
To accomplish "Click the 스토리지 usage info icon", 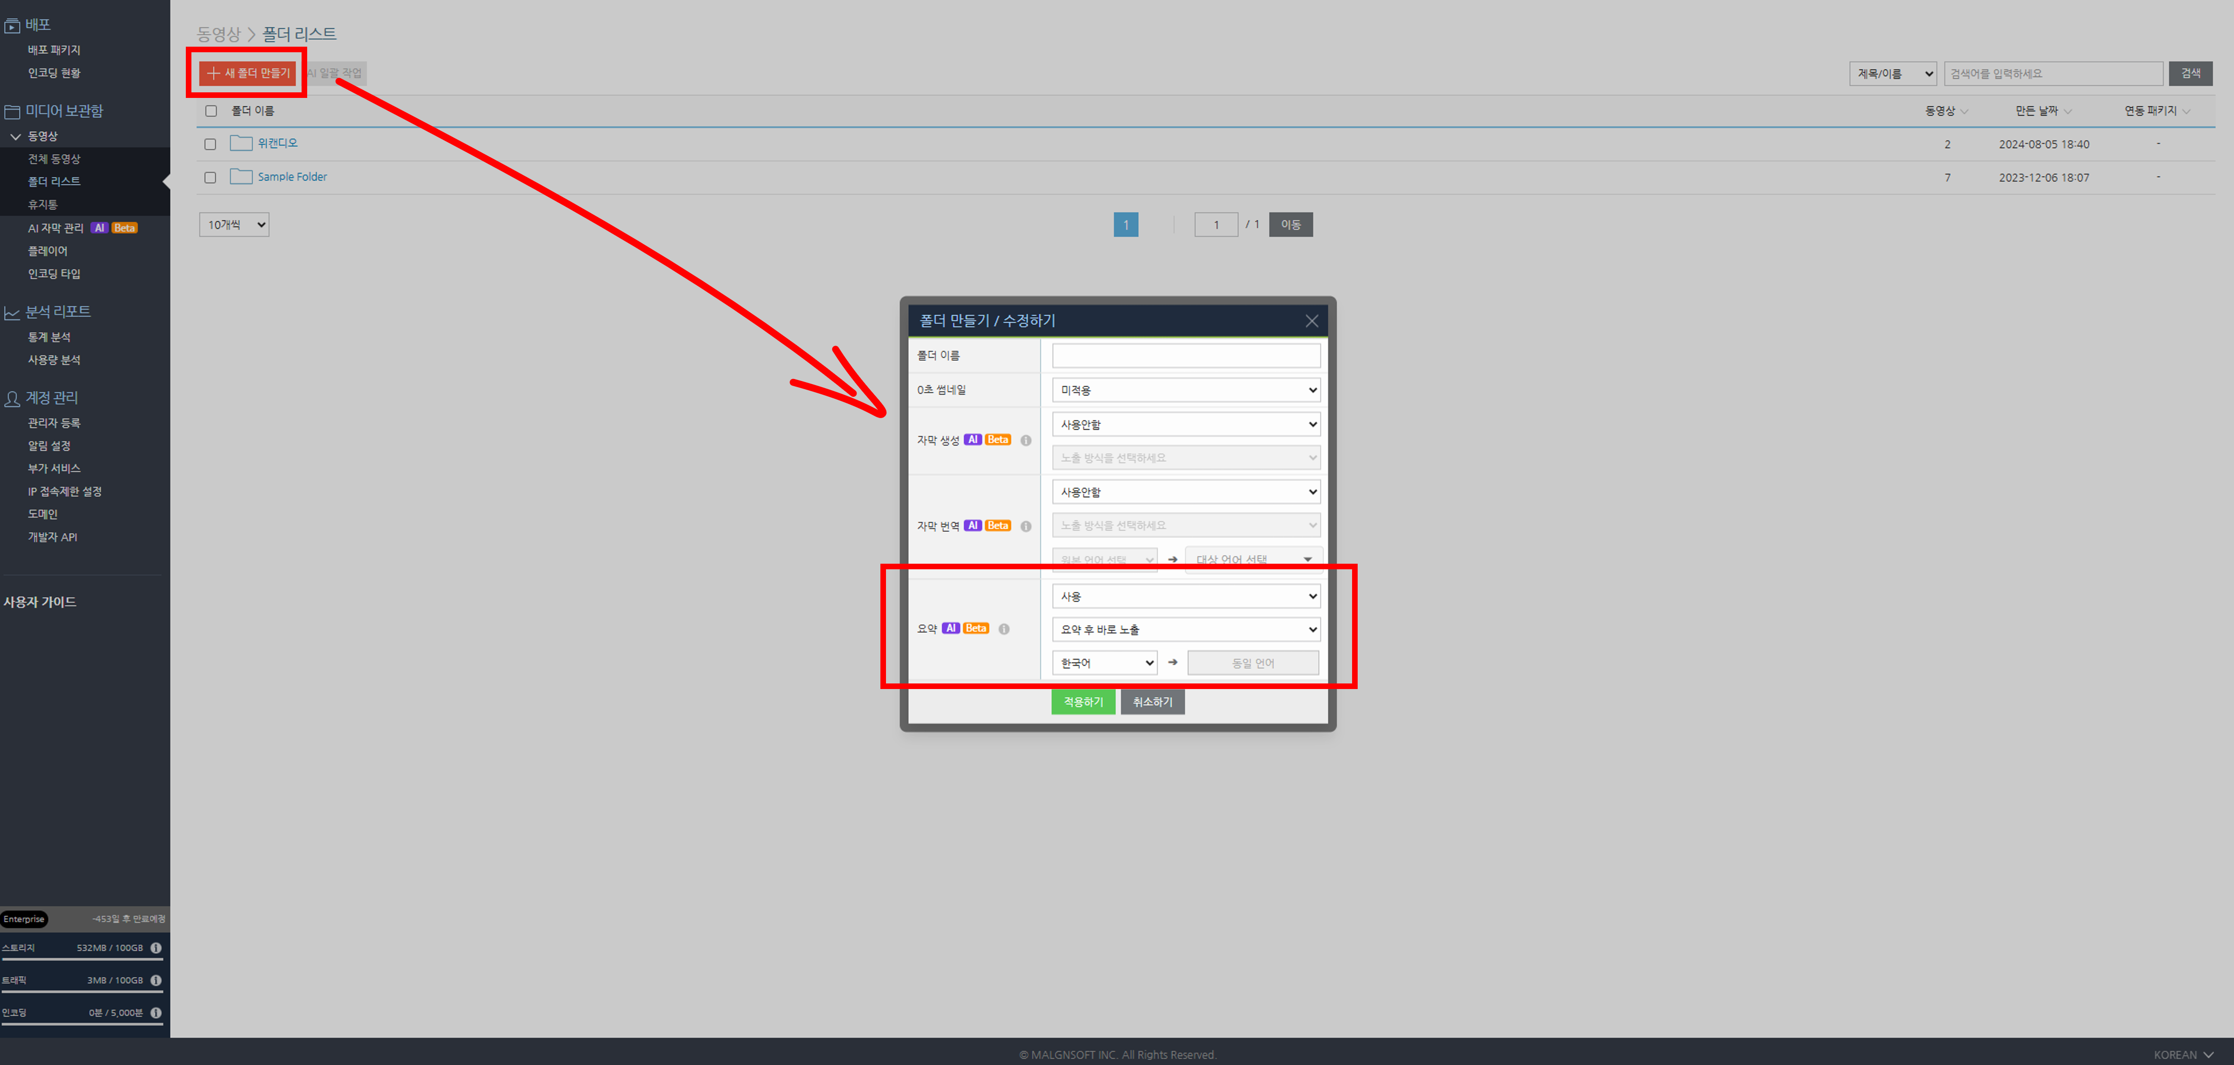I will (x=156, y=948).
